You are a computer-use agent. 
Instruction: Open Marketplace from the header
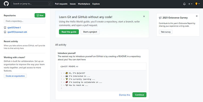(x=84, y=4)
